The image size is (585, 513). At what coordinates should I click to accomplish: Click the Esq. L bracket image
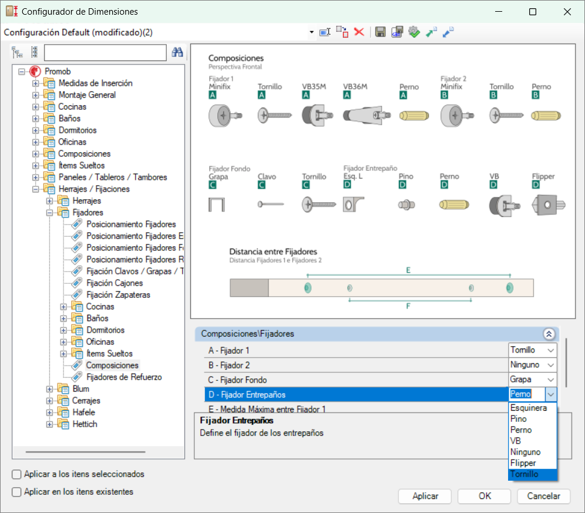tap(354, 204)
